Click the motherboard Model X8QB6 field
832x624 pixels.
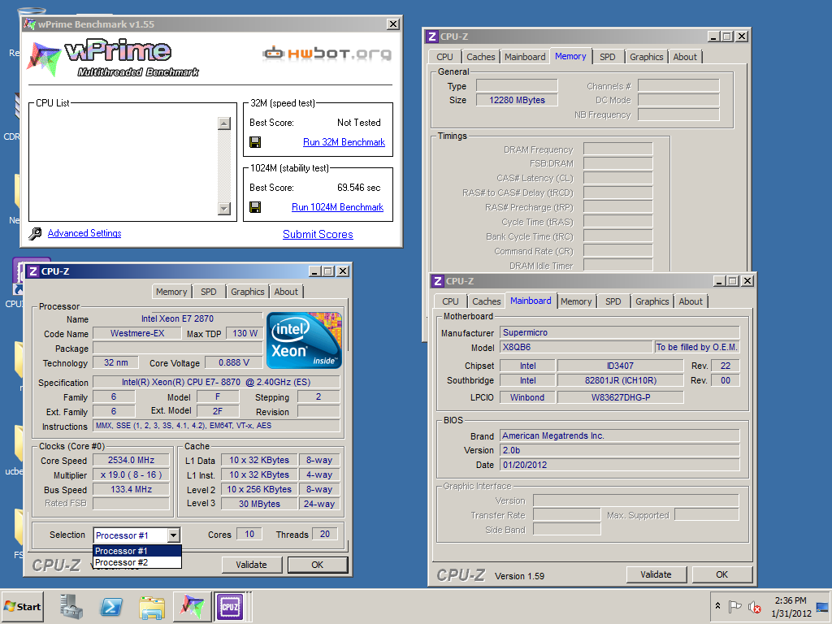tap(576, 347)
